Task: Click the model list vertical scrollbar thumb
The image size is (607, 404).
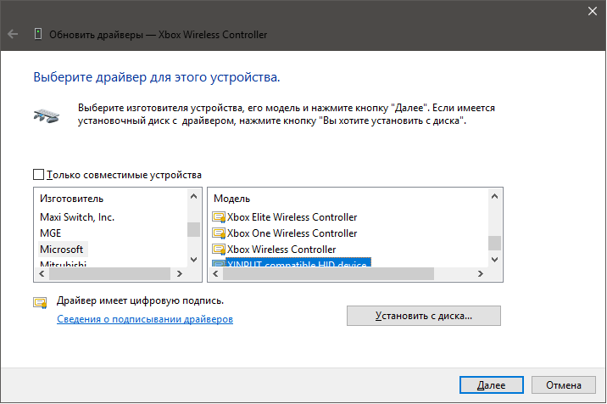Action: click(x=494, y=243)
